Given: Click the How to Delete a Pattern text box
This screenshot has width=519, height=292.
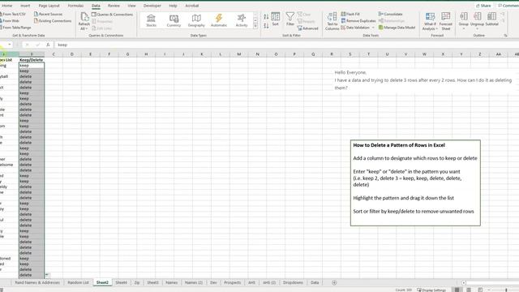Looking at the screenshot, I should coord(415,182).
